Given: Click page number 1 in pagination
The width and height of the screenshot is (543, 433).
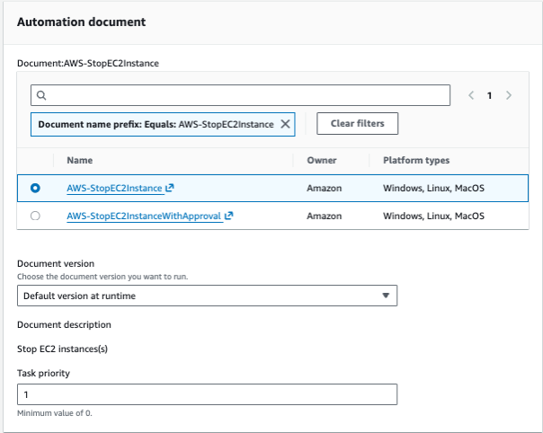Looking at the screenshot, I should pos(489,95).
